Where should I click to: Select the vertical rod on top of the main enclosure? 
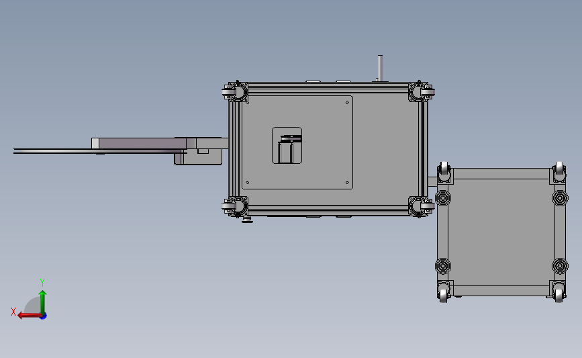pos(380,68)
